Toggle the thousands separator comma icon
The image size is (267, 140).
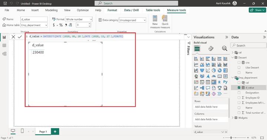pos(66,25)
